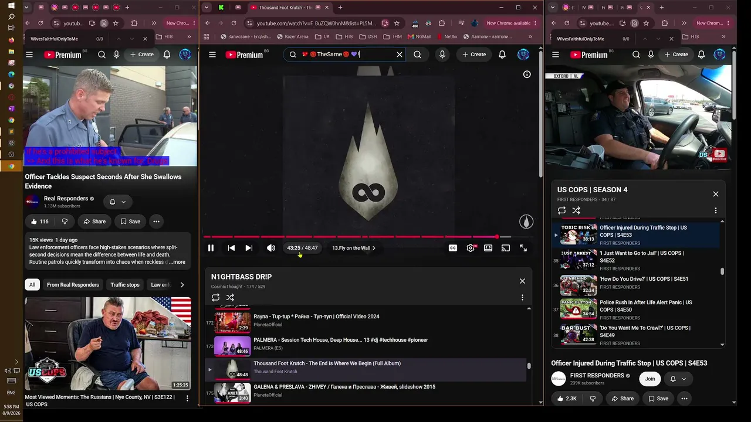
Task: Play 'I Just Want to Go to Jail' episode
Action: click(x=636, y=261)
